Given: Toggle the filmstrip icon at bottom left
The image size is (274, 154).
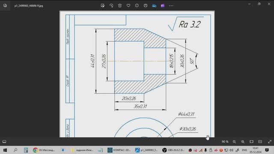Looking at the screenshot, I should (x=4, y=142).
